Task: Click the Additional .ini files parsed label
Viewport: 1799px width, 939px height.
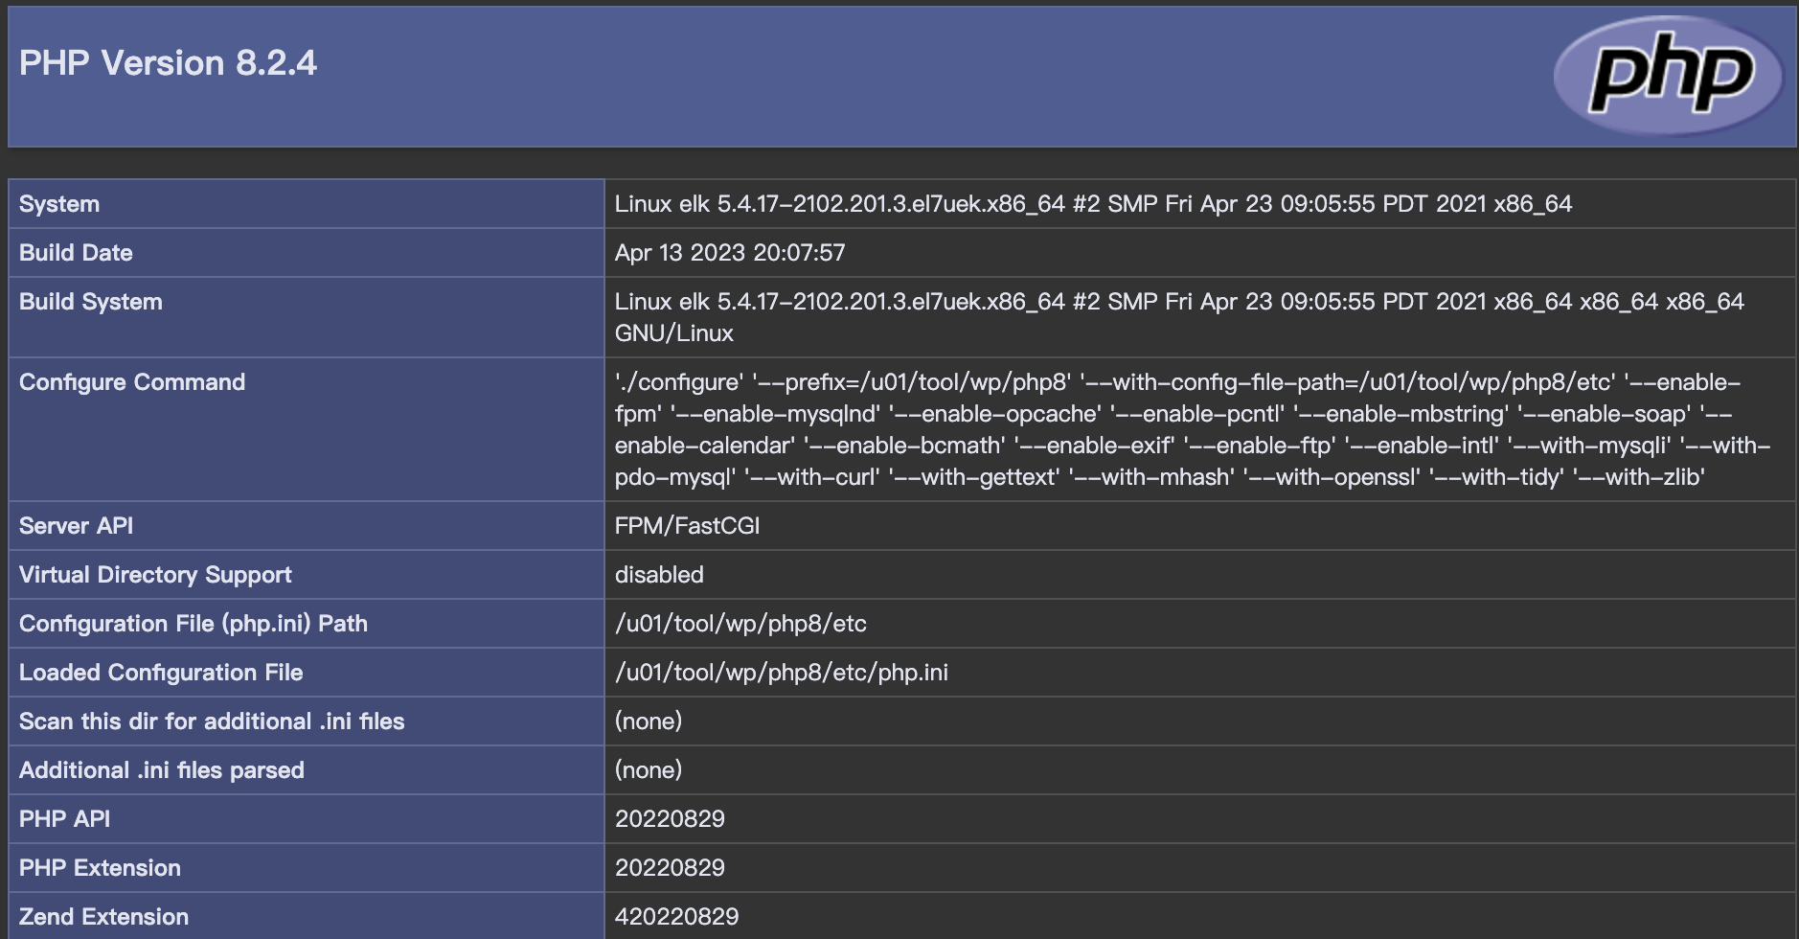Action: pyautogui.click(x=162, y=770)
